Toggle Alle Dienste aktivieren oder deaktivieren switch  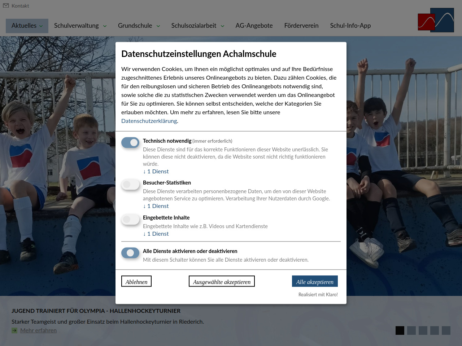(130, 253)
